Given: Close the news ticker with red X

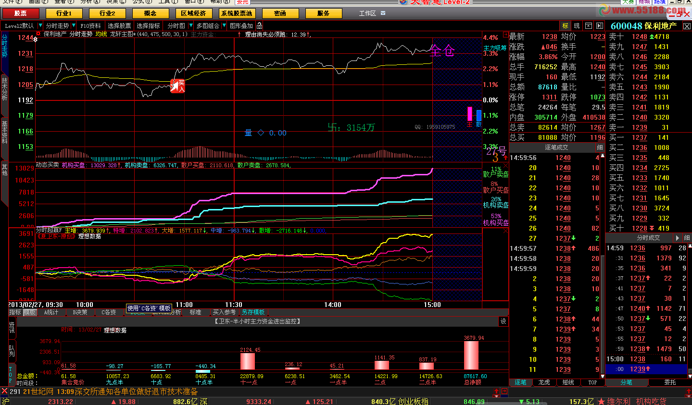Looking at the screenshot, I should pyautogui.click(x=4, y=392).
